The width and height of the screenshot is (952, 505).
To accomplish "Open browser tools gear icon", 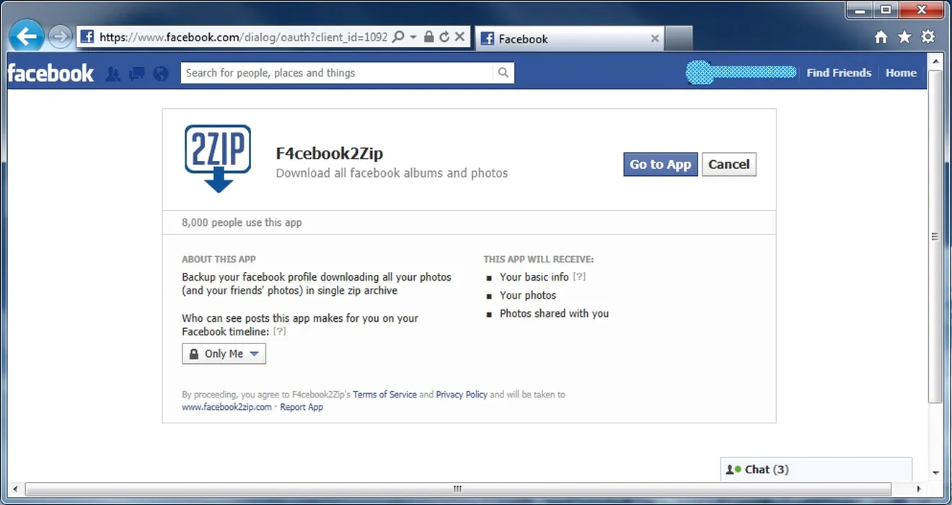I will click(x=928, y=38).
